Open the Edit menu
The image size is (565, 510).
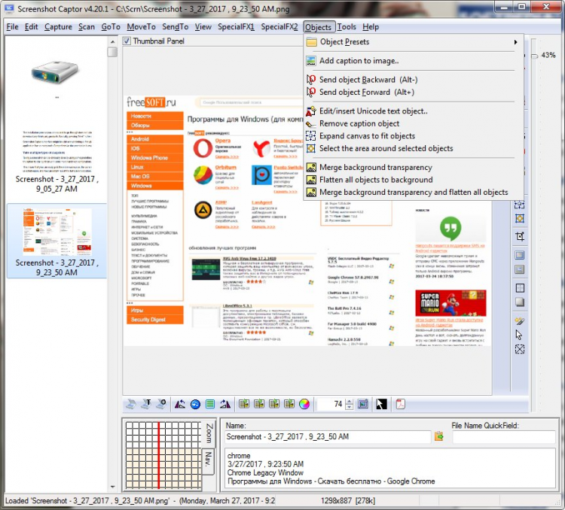point(32,27)
